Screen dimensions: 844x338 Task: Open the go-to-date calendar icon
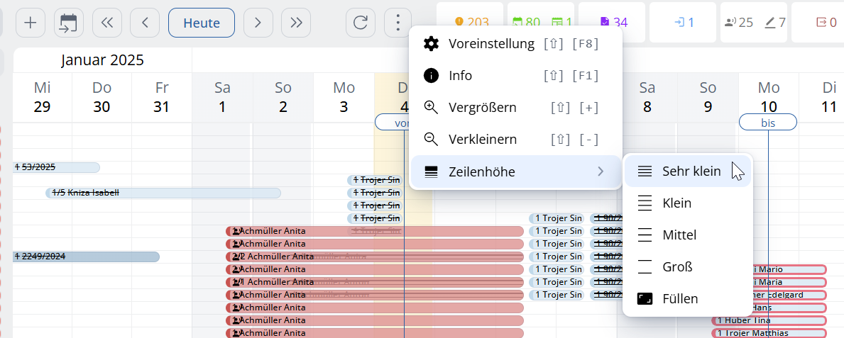click(x=69, y=23)
